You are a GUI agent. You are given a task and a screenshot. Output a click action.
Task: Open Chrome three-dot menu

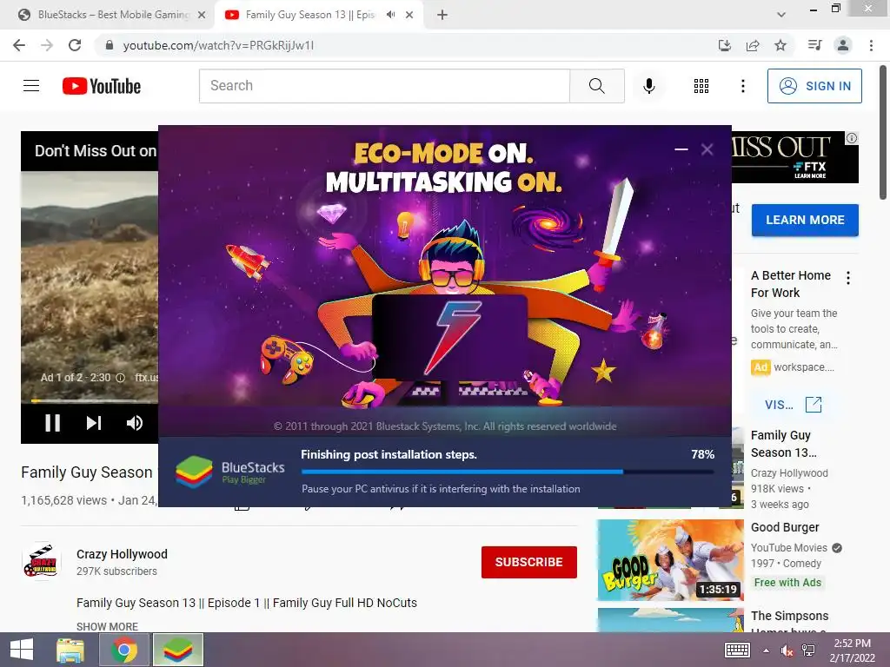(871, 45)
